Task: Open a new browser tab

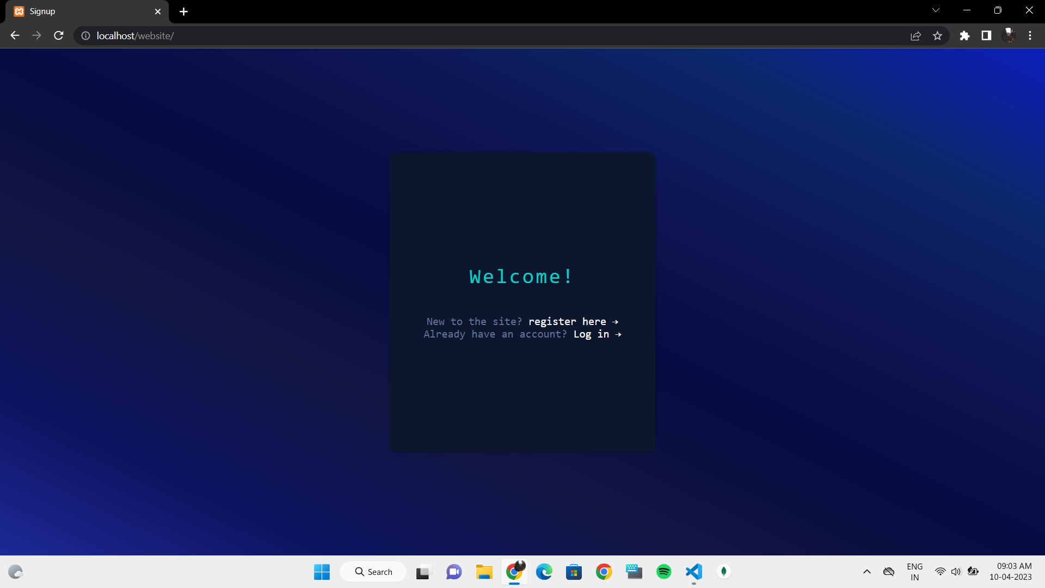Action: (183, 11)
